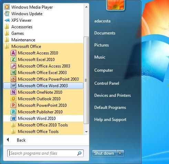Screen dimensions: 169x164
Task: Click the Excel 2010 green X icon
Action: coord(13,60)
